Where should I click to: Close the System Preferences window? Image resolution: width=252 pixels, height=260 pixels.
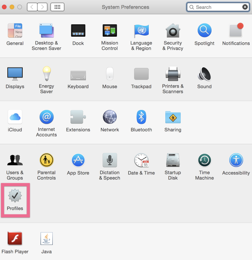click(4, 7)
